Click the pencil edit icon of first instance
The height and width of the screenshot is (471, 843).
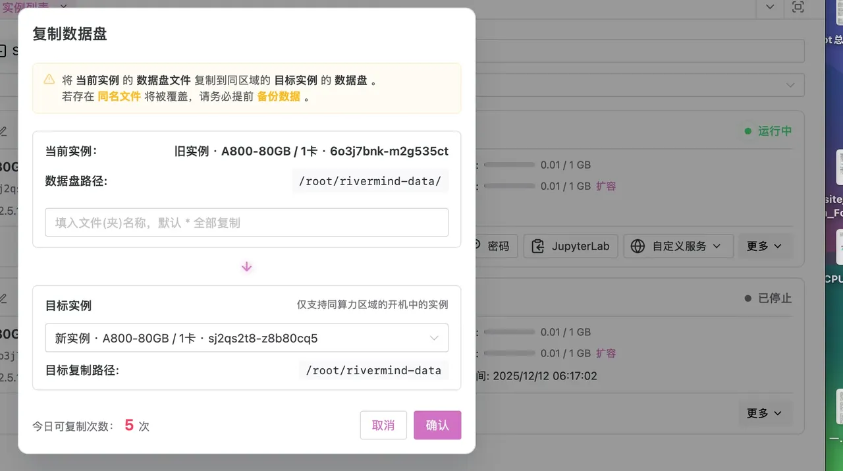coord(3,131)
